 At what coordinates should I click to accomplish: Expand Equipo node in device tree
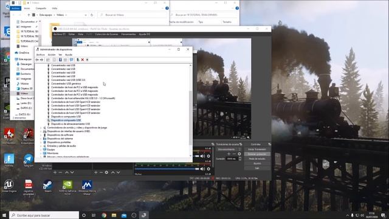click(x=41, y=150)
